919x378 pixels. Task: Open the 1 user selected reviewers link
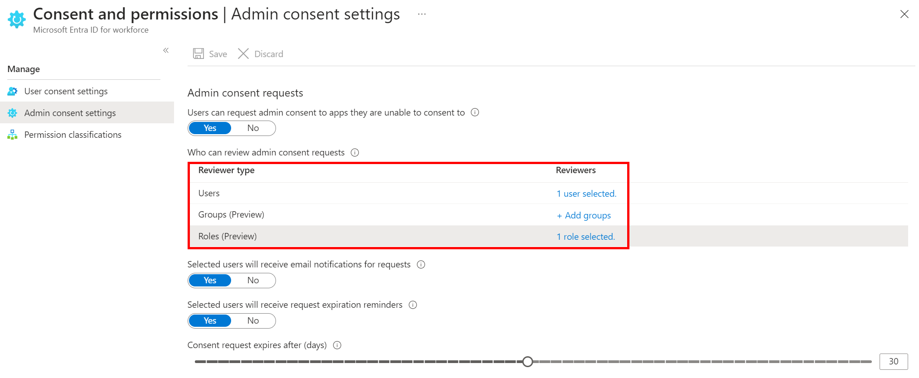[x=586, y=193]
